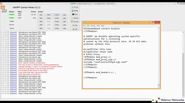The width and height of the screenshot is (185, 103).
Task: Open Notepad Format menu
Action: point(93,26)
